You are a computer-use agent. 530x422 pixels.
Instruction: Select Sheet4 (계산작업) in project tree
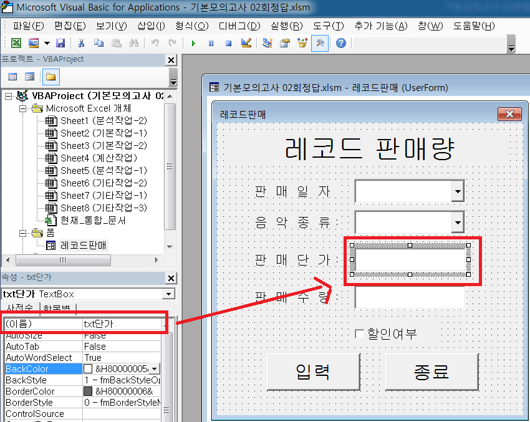click(99, 158)
